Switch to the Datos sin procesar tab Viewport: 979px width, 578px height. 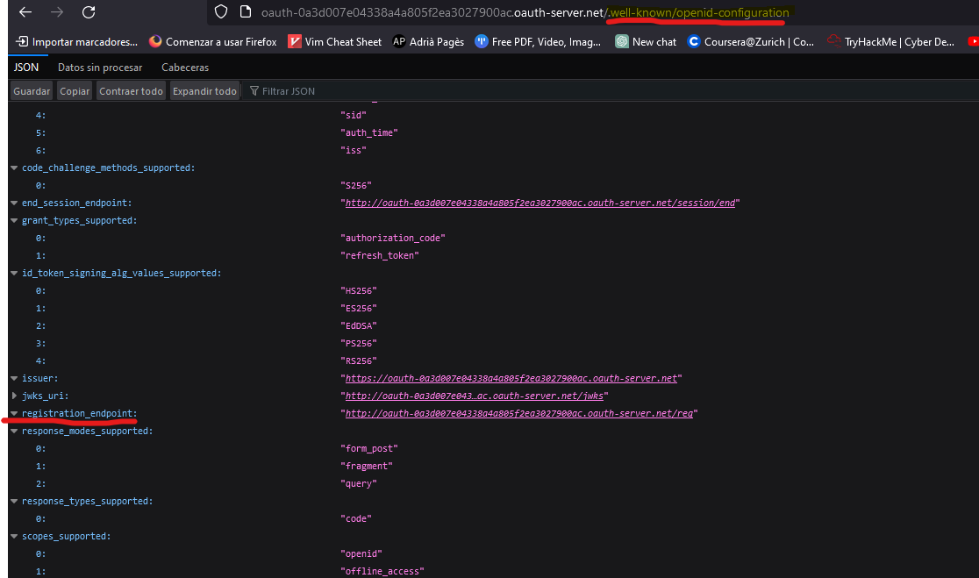click(x=100, y=68)
